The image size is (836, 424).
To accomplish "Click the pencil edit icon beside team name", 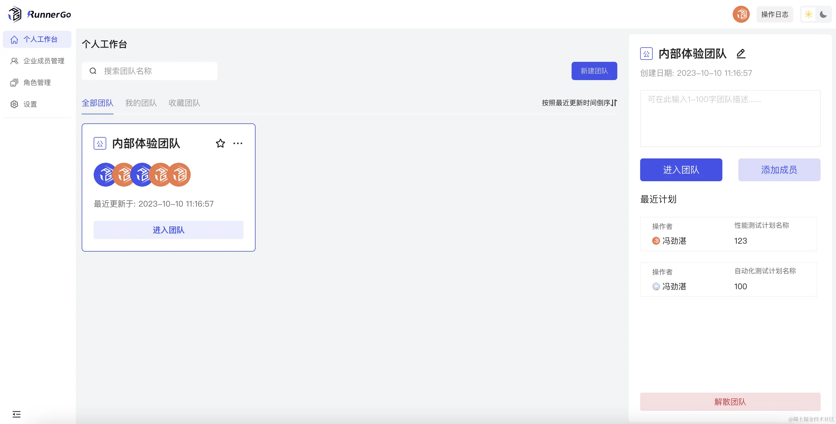I will point(741,54).
